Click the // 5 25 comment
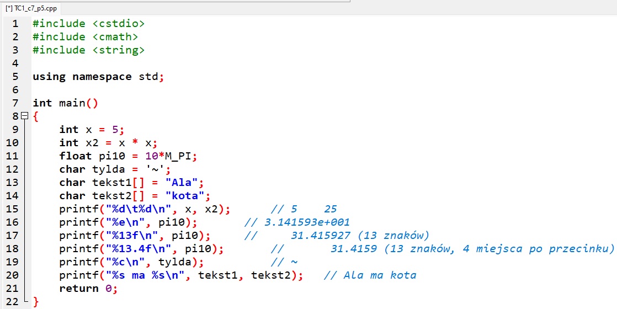The height and width of the screenshot is (309, 617). point(304,209)
